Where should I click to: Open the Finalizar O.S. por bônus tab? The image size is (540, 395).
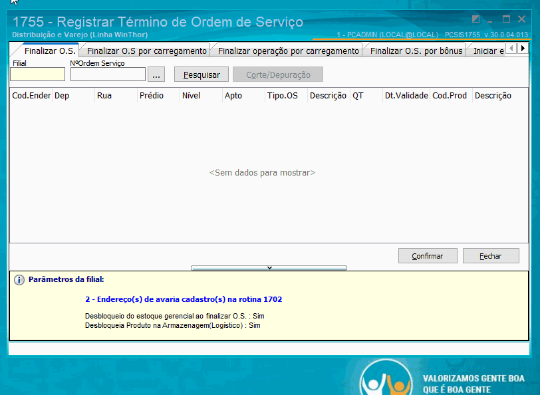416,51
